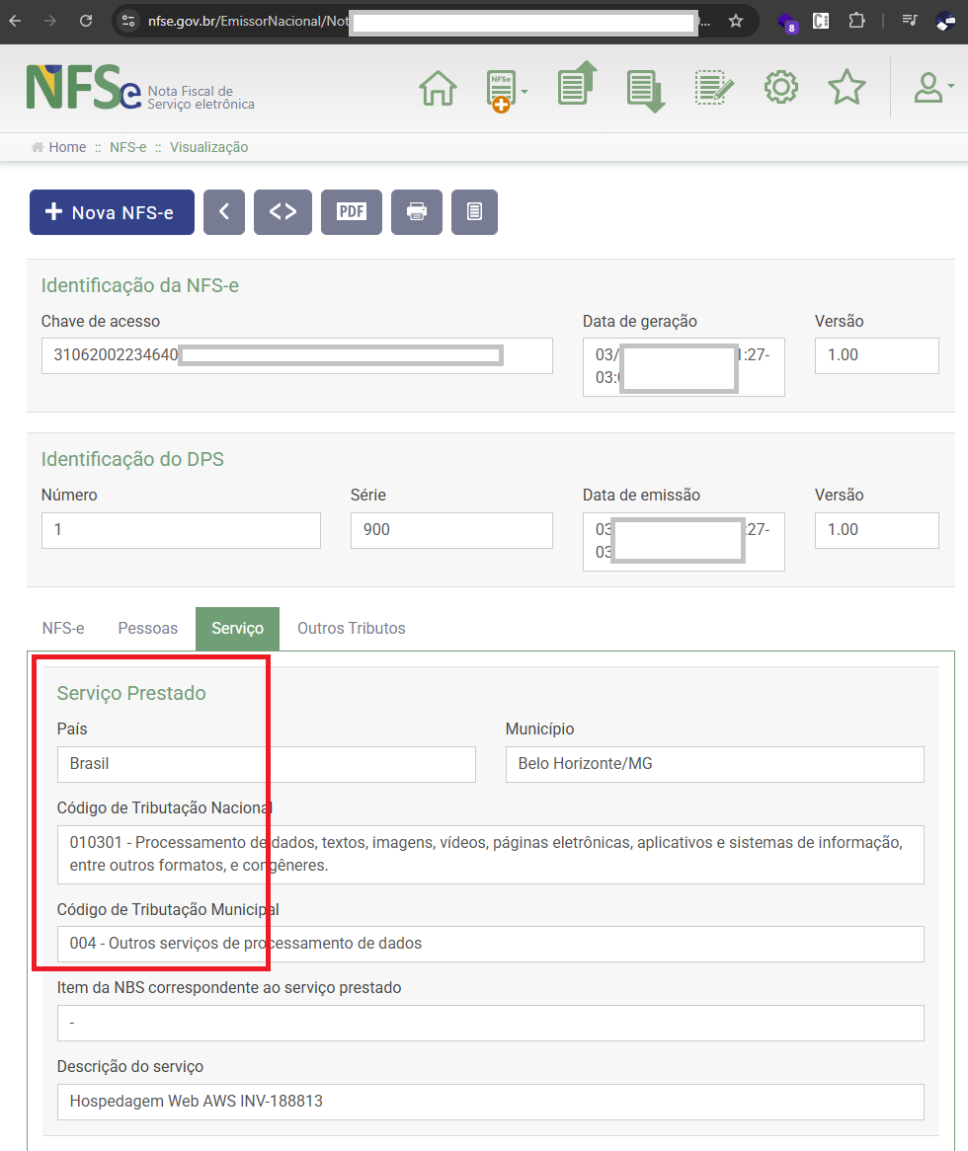This screenshot has height=1151, width=968.
Task: Download the note as PDF
Action: (x=351, y=212)
